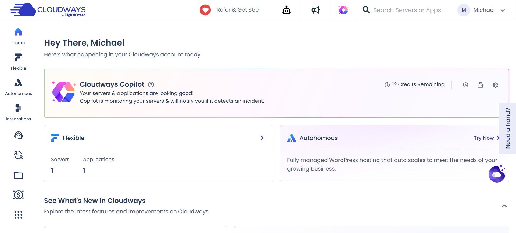Viewport: 516px width, 233px height.
Task: Open the apps grid icon in the sidebar
Action: coord(18,215)
